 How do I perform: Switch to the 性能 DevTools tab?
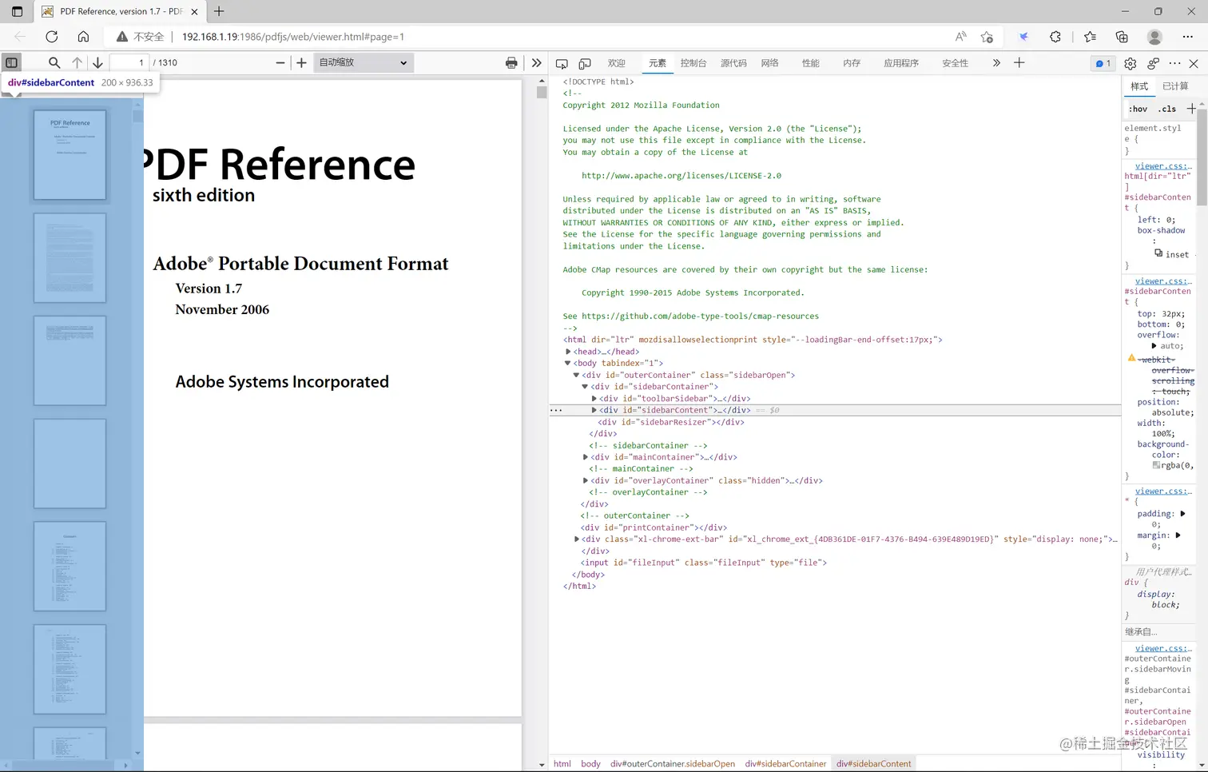click(810, 63)
